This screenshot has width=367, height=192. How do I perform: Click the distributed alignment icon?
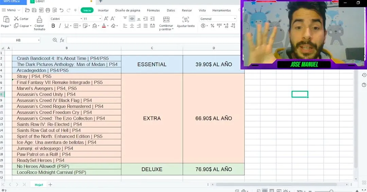click(153, 26)
